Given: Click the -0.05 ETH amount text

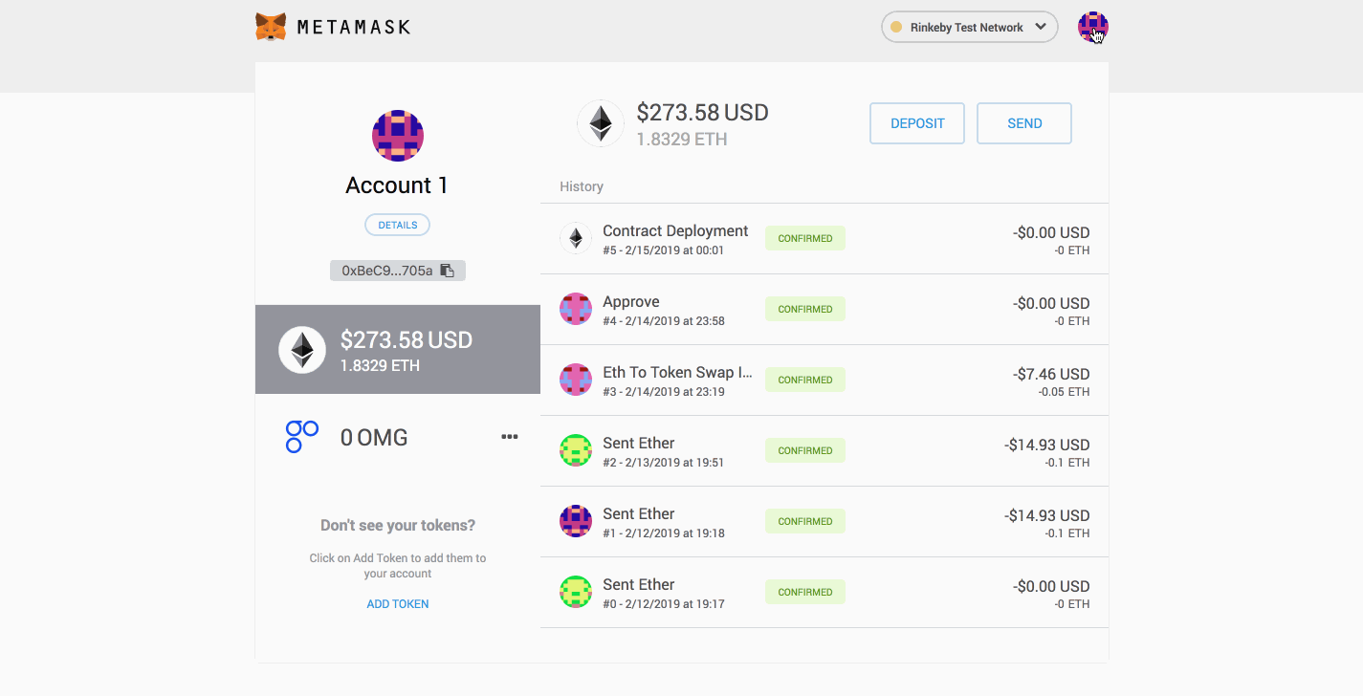Looking at the screenshot, I should pyautogui.click(x=1064, y=392).
